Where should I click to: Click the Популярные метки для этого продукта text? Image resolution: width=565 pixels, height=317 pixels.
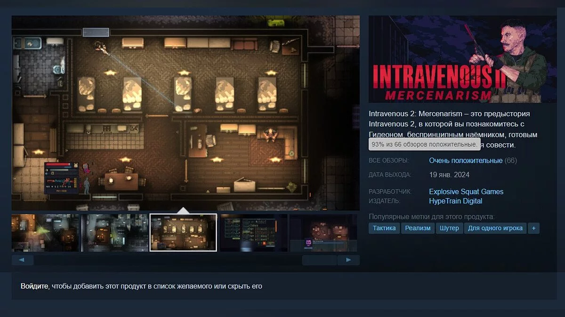[x=432, y=216]
